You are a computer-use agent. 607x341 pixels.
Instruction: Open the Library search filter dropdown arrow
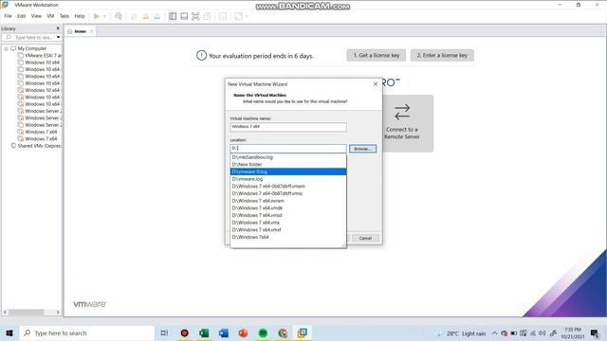(58, 38)
